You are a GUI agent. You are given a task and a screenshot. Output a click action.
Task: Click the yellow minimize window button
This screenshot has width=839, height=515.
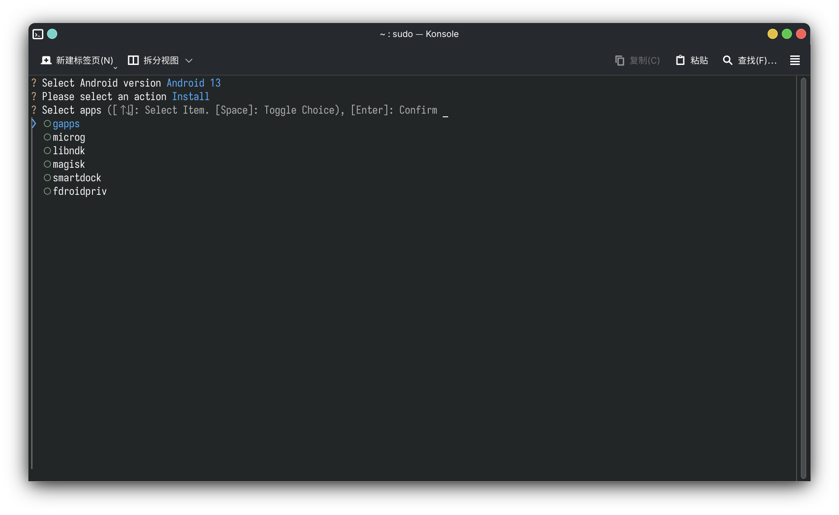coord(773,34)
